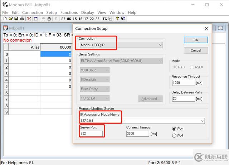Image resolution: width=229 pixels, height=165 pixels.
Task: Select the ASCII mode radio button
Action: tap(192, 67)
